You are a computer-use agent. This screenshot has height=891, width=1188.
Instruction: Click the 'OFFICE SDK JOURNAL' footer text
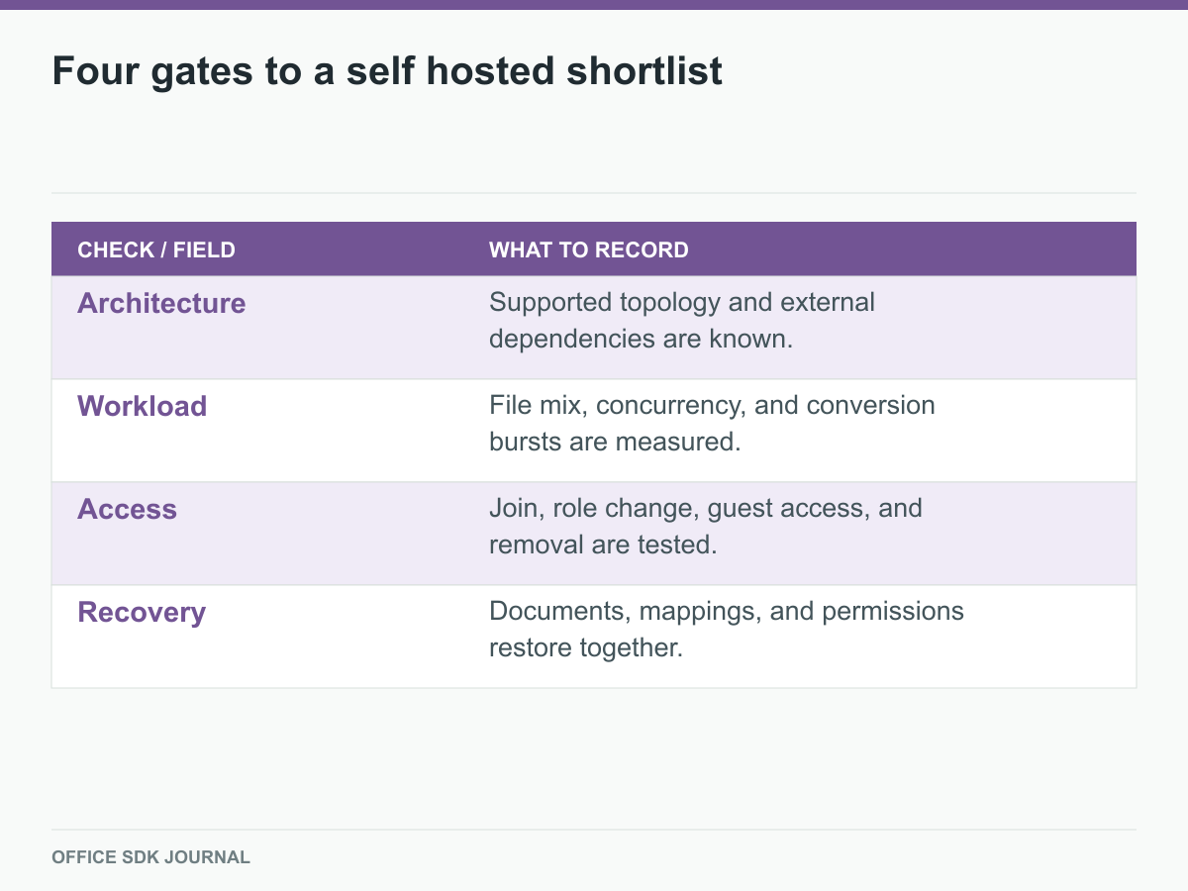click(x=150, y=857)
